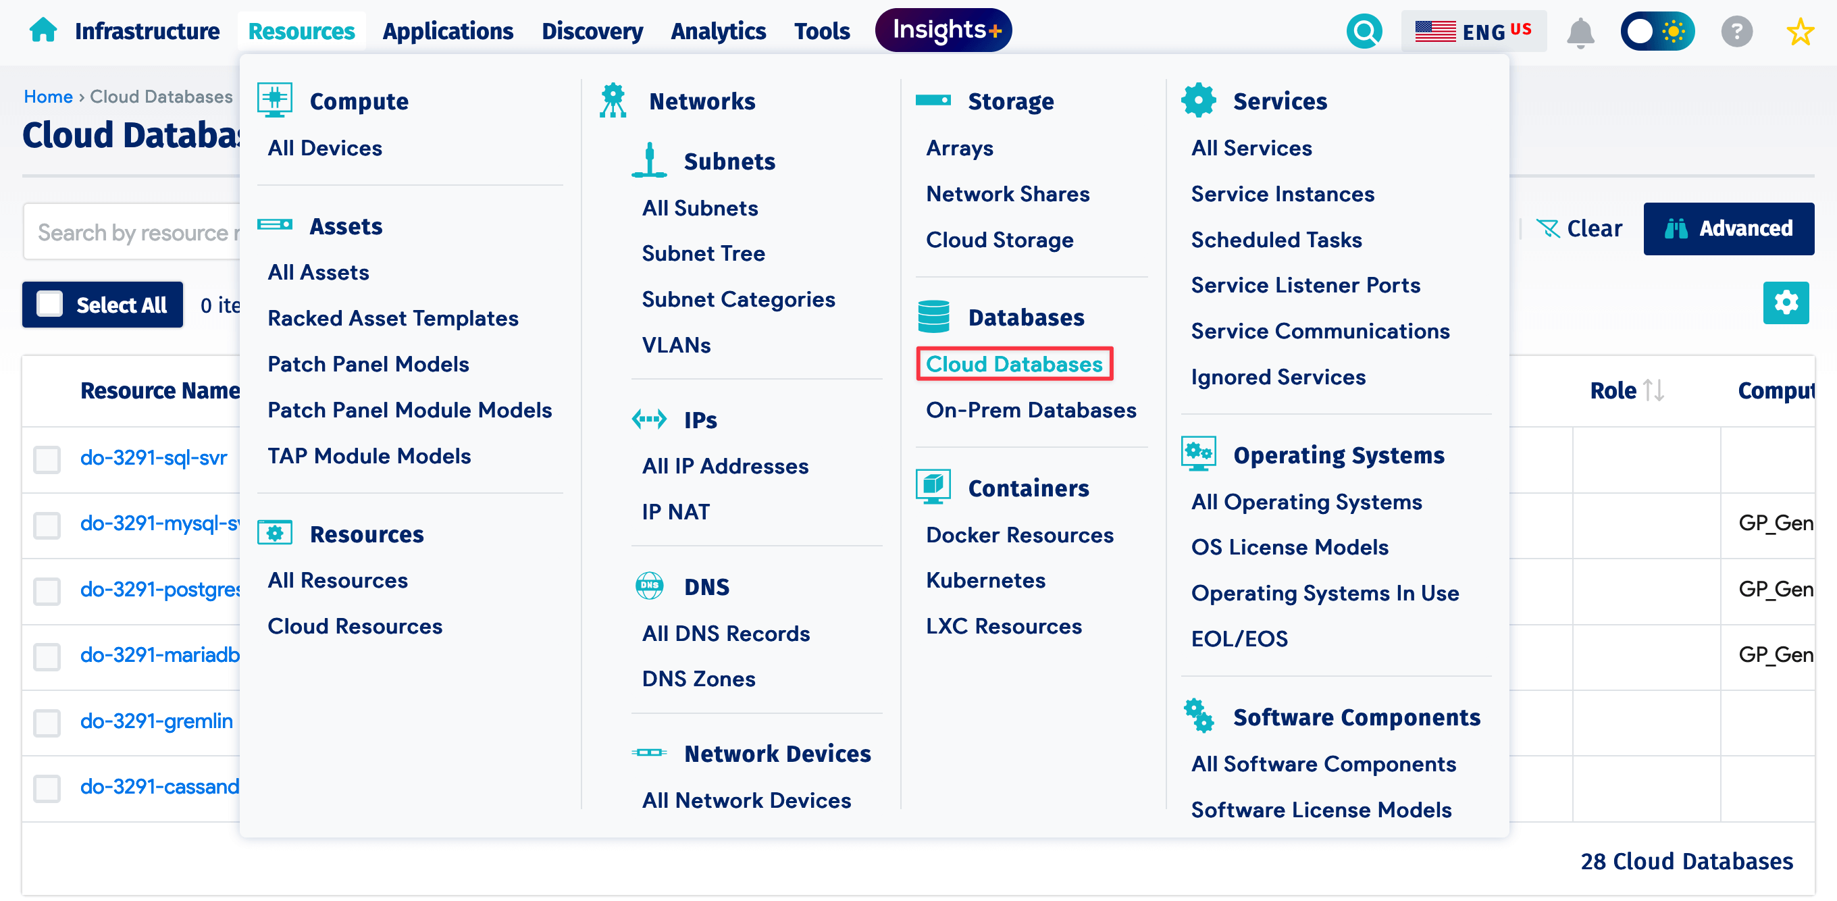1837x901 pixels.
Task: Open the ENG US language dropdown
Action: click(1474, 30)
